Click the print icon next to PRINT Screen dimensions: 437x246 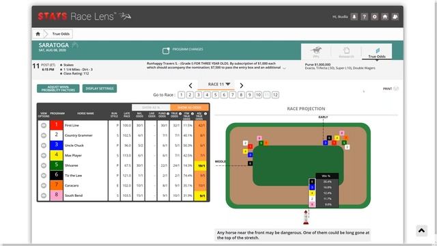(396, 89)
